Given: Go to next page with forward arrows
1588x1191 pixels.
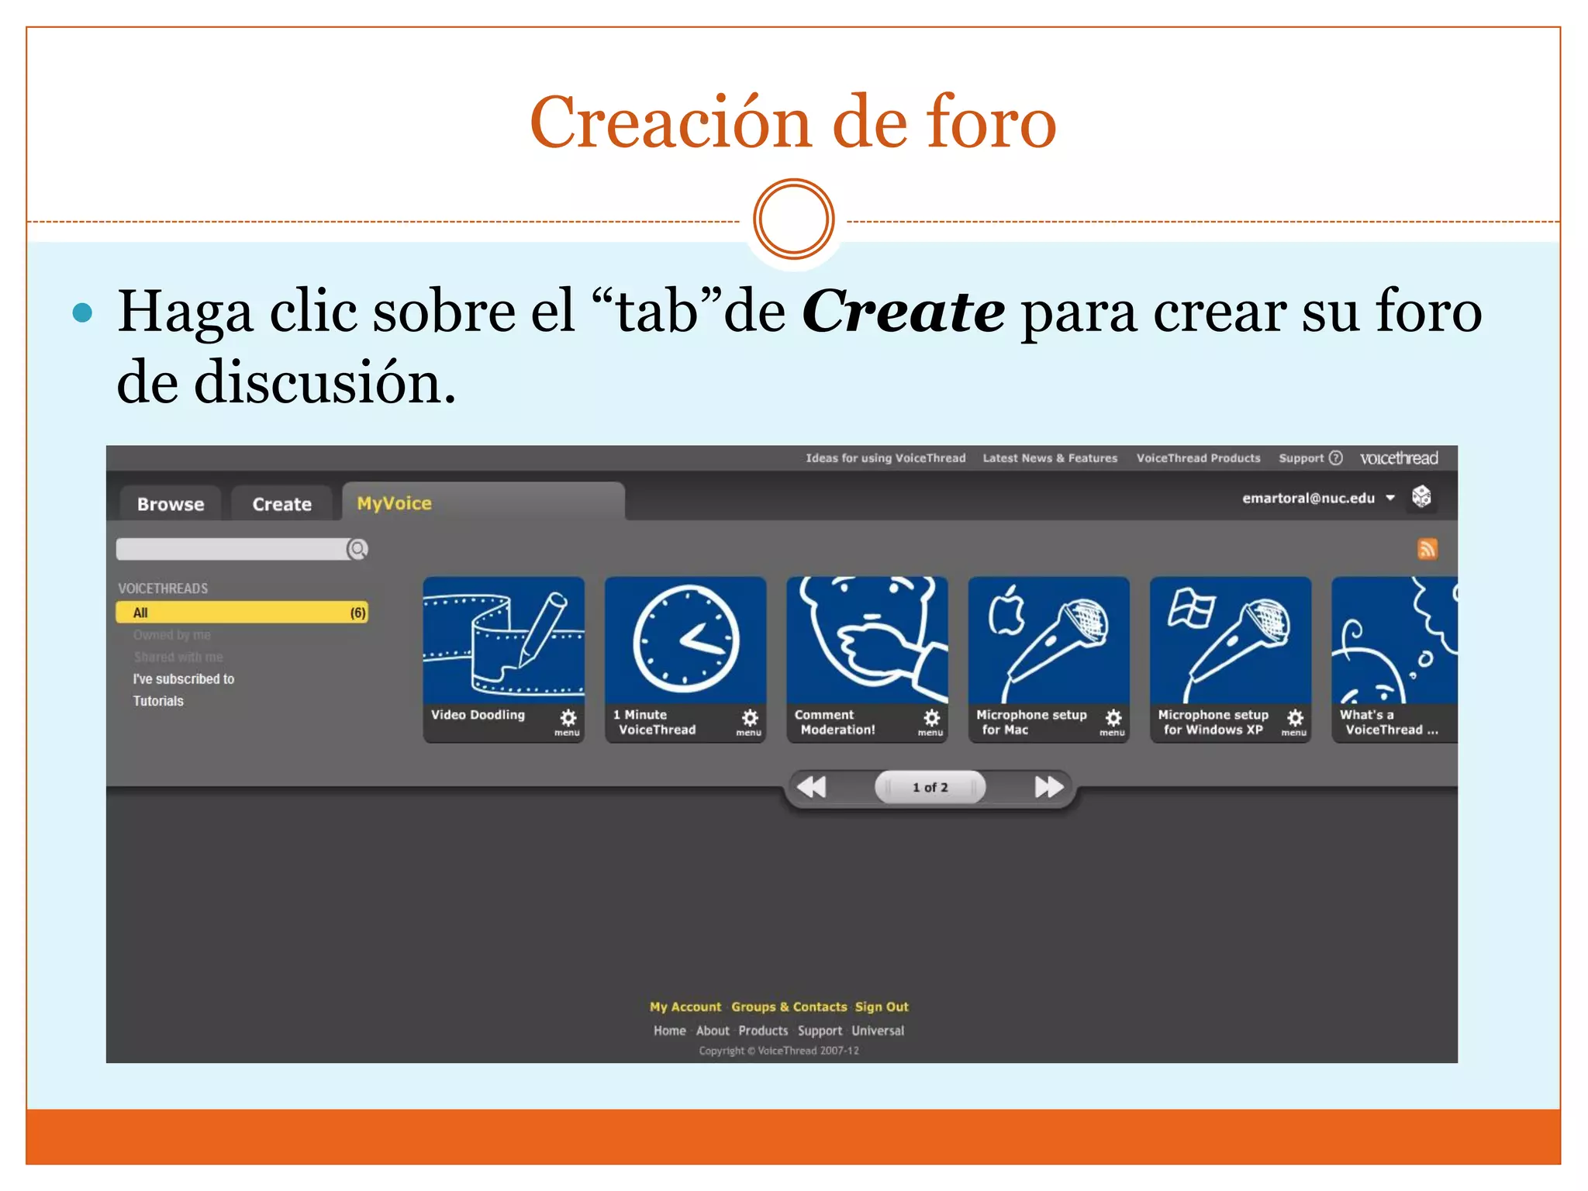Looking at the screenshot, I should click(1049, 787).
